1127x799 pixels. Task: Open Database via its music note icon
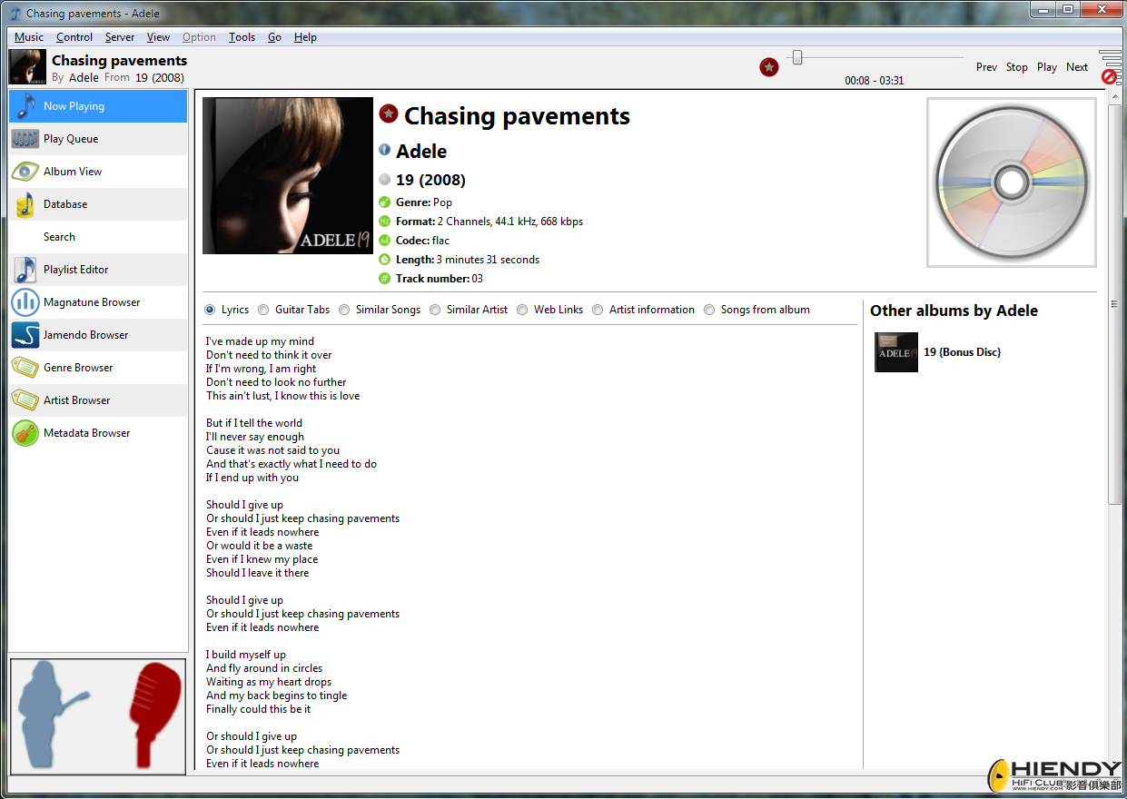tap(25, 204)
